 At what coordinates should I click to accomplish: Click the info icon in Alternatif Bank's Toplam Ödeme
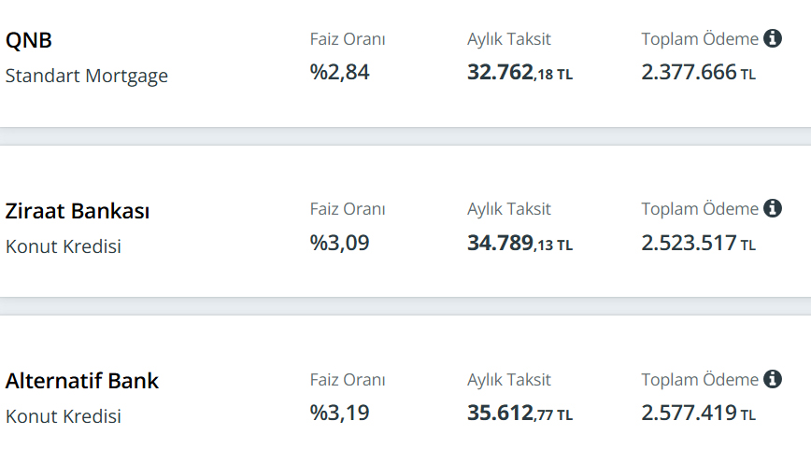click(x=772, y=379)
